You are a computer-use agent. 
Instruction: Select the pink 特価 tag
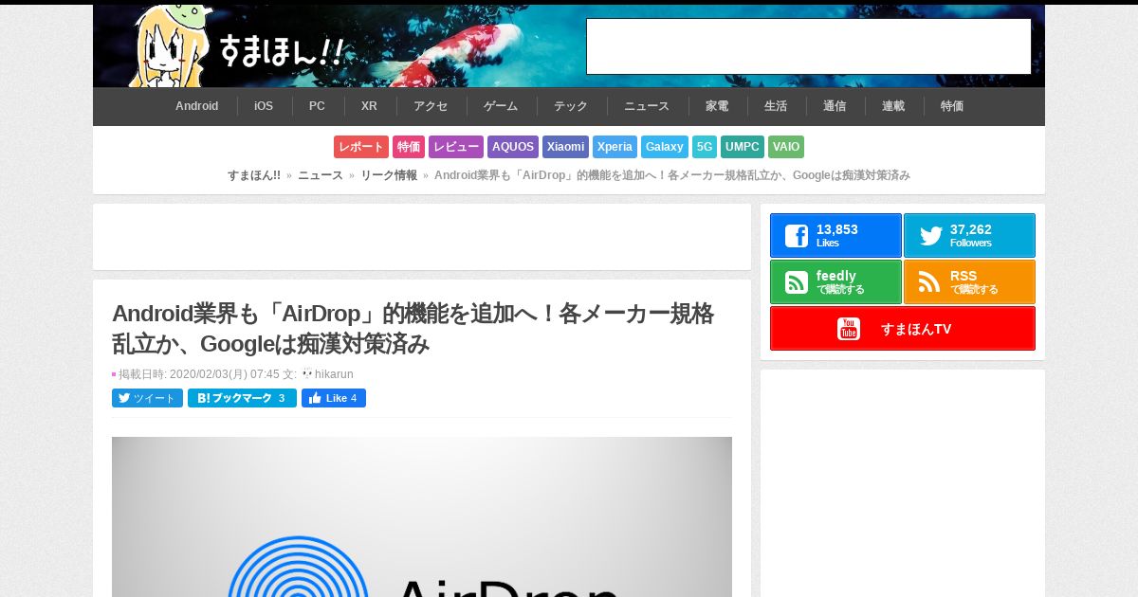pyautogui.click(x=409, y=147)
